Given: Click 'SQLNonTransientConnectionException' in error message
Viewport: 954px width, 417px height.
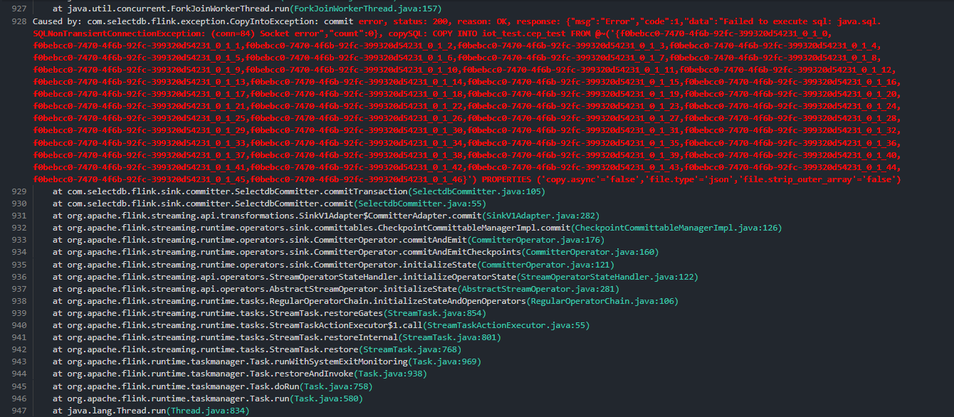Looking at the screenshot, I should [117, 33].
